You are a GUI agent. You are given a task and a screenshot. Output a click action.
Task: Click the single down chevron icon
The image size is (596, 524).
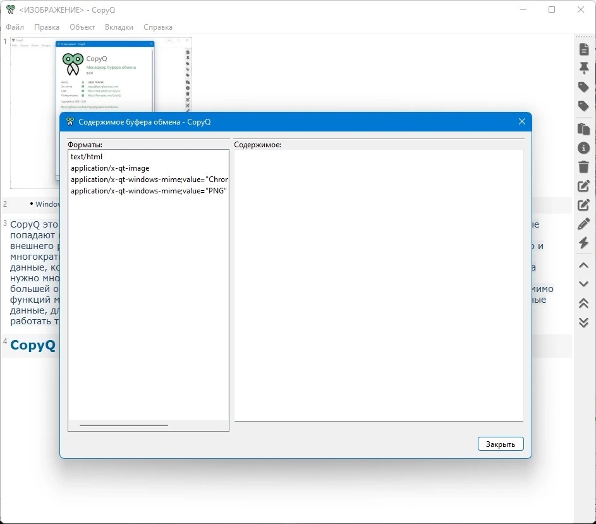pos(584,284)
